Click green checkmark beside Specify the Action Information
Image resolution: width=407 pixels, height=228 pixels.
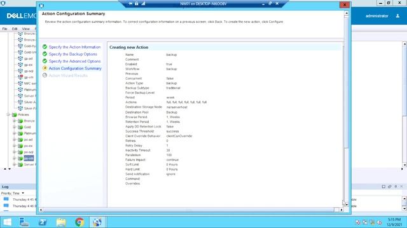coord(45,47)
